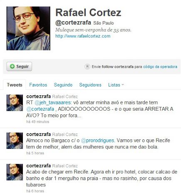Open the 'há 5 horas' timestamp
181x193 pixels.
tap(35, 153)
